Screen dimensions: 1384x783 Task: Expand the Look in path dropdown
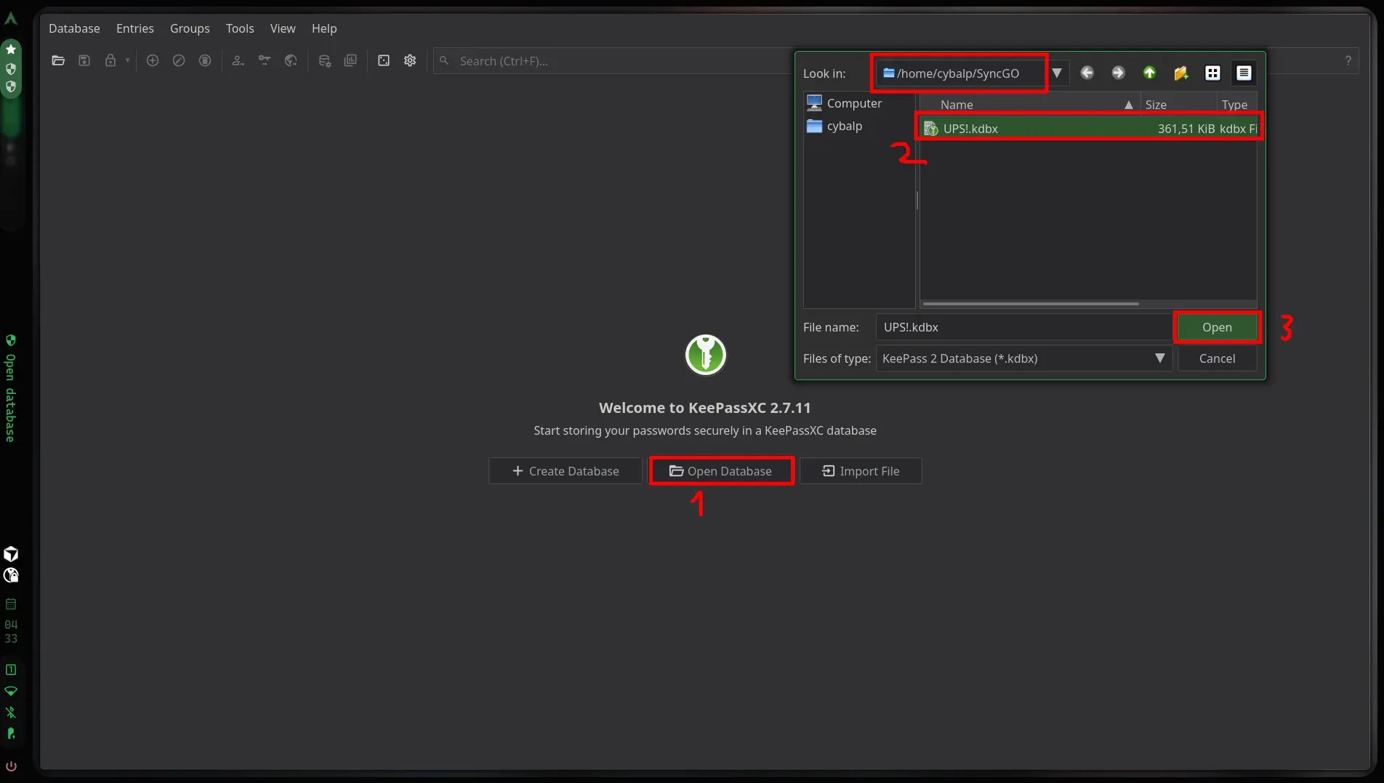(1057, 73)
